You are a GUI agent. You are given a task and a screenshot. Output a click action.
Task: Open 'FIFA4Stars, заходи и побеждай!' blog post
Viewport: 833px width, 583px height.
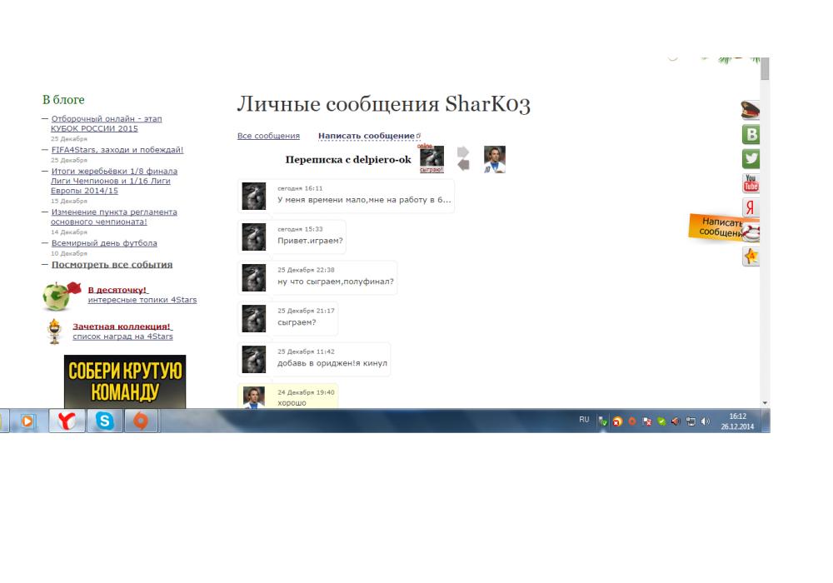[x=117, y=150]
